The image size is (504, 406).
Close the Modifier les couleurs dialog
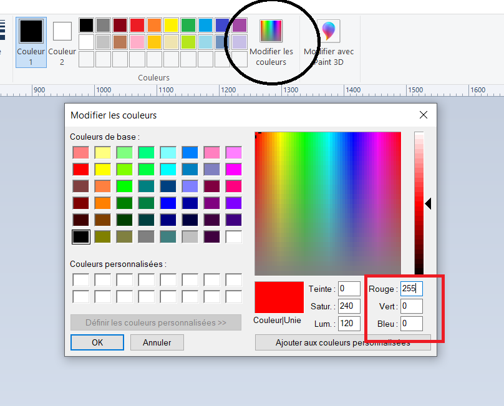[424, 115]
